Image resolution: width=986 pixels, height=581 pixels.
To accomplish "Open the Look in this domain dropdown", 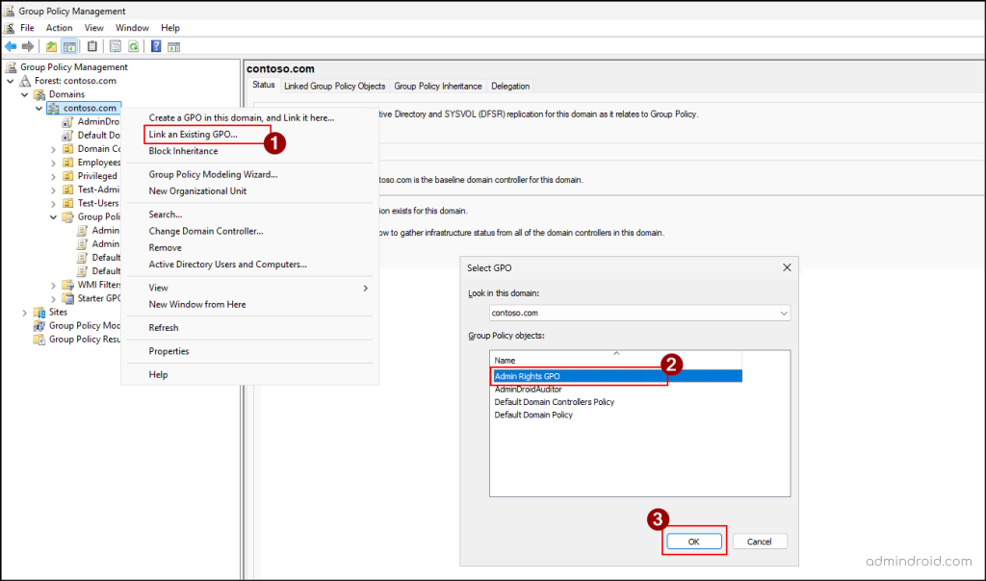I will coord(784,315).
